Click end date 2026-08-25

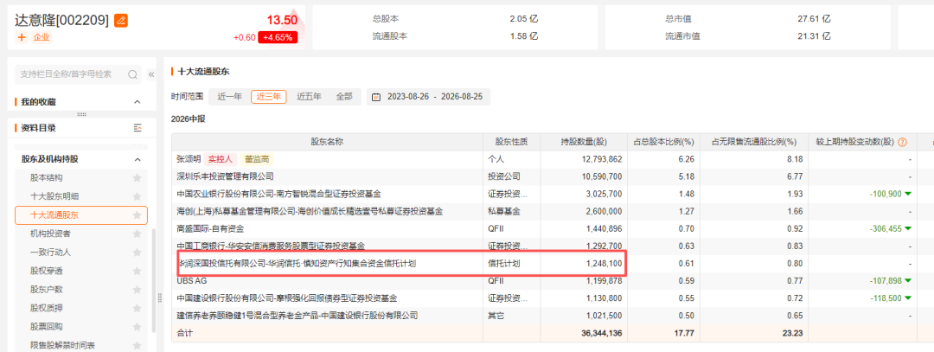coord(462,97)
